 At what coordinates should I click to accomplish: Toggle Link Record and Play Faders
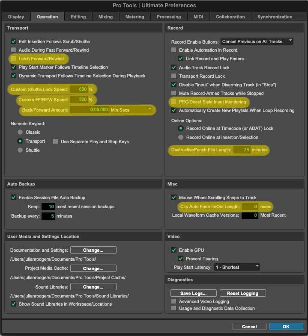click(181, 59)
